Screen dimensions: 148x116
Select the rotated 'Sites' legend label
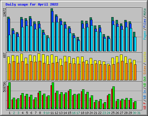coord(145,70)
